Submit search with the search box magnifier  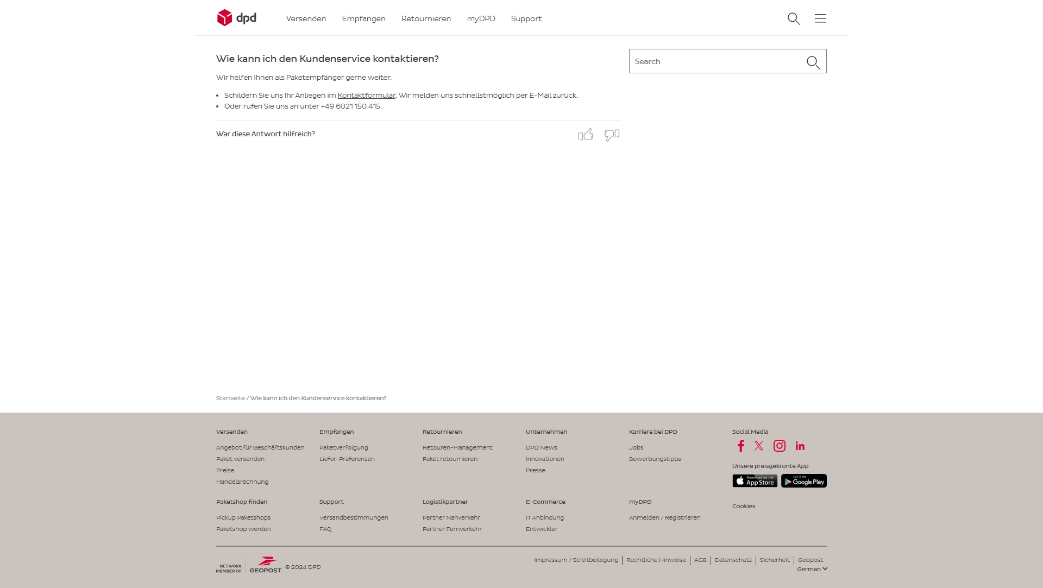coord(813,62)
